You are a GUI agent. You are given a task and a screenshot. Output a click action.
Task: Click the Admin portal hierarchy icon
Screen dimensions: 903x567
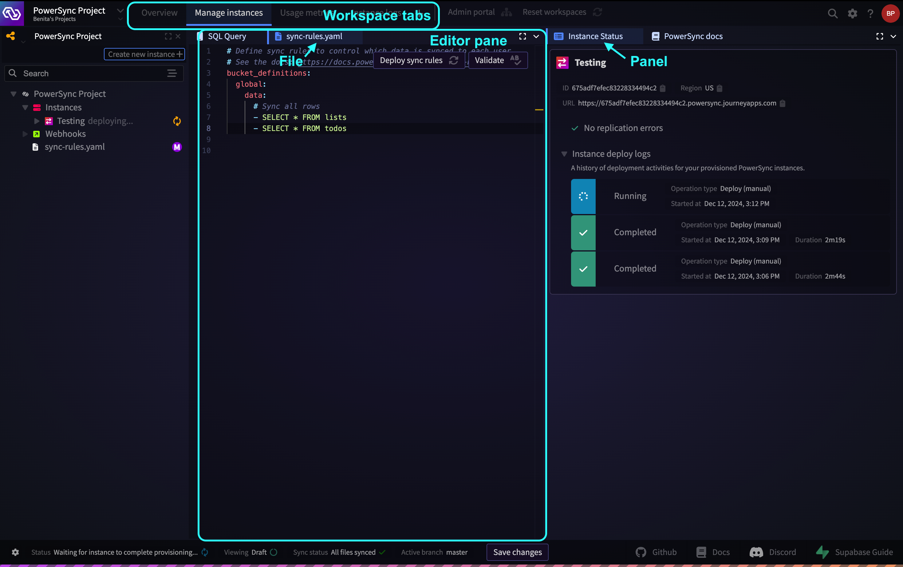tap(507, 12)
